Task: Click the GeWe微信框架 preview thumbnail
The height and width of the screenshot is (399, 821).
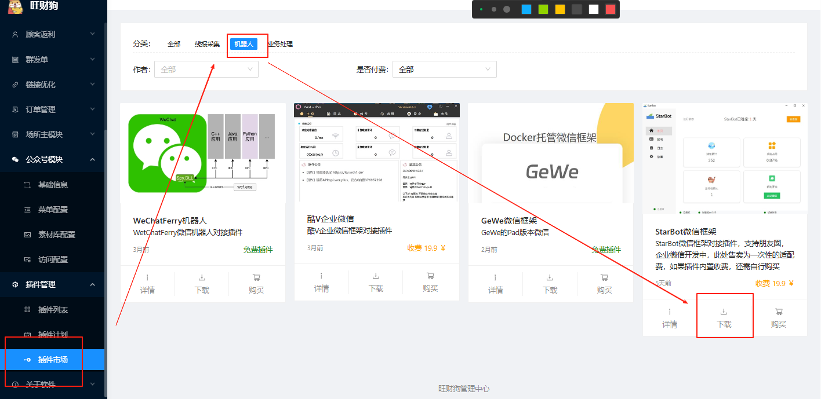Action: [550, 153]
